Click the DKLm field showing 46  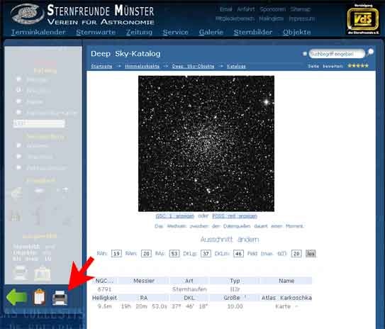(238, 254)
